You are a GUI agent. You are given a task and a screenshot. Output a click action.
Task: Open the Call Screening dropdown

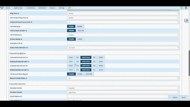[x=123, y=35]
